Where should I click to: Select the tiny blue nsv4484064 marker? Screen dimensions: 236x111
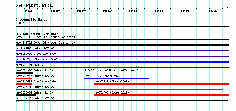click(x=80, y=73)
